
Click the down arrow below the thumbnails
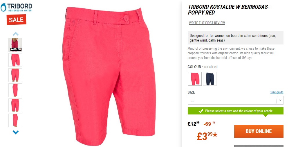click(16, 132)
